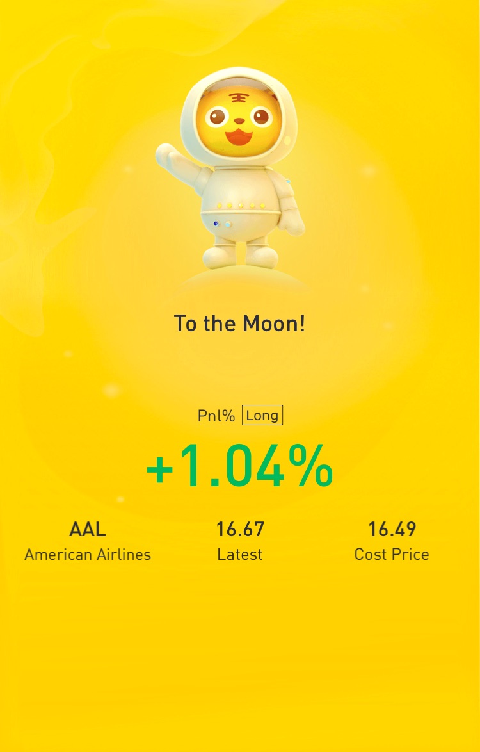Click the tiger stripes on mascot's forehead
The height and width of the screenshot is (752, 480).
(237, 98)
